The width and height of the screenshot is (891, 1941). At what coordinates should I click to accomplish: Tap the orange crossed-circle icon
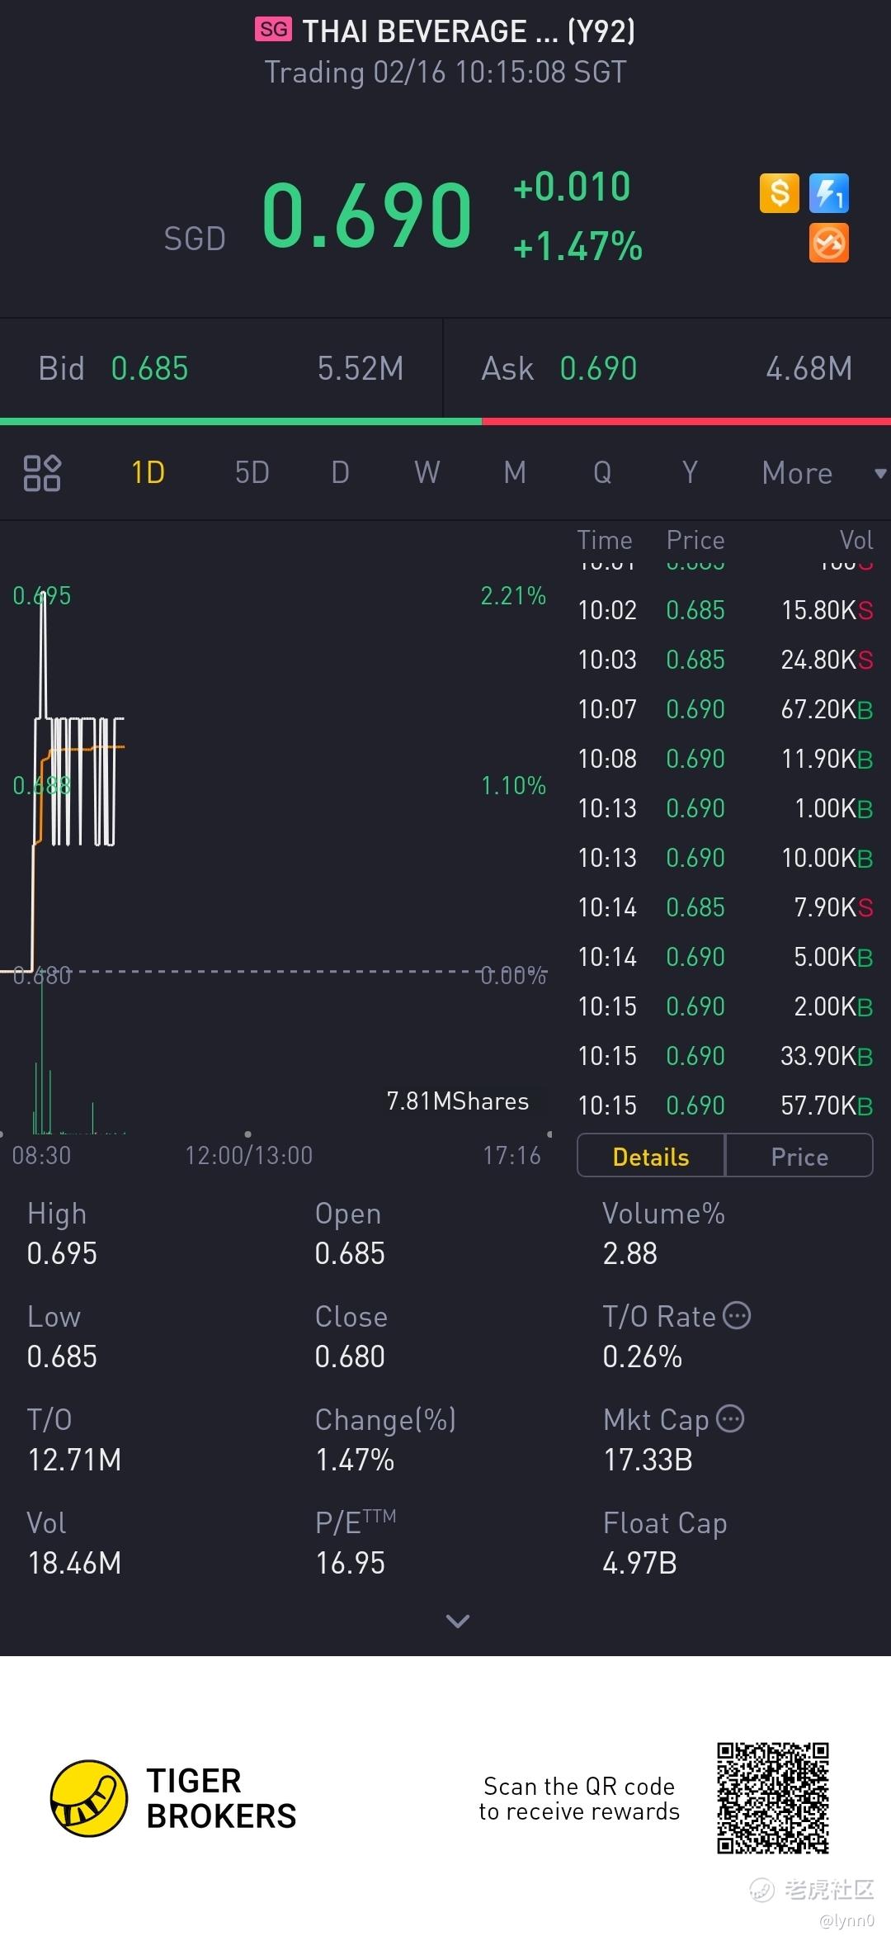pyautogui.click(x=829, y=244)
